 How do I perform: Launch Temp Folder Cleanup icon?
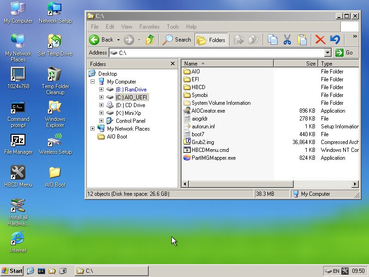tap(55, 80)
